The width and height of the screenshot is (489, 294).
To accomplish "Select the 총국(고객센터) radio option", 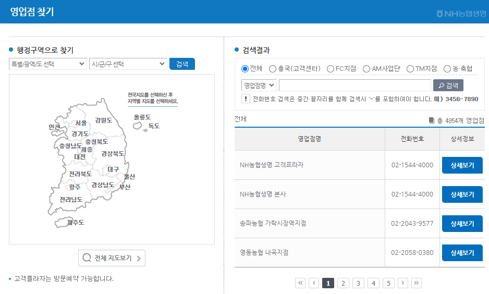I will click(x=273, y=69).
